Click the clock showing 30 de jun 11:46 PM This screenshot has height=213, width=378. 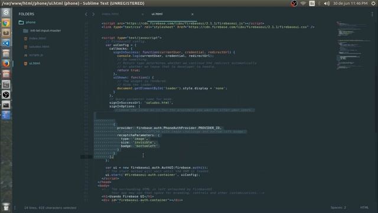350,4
